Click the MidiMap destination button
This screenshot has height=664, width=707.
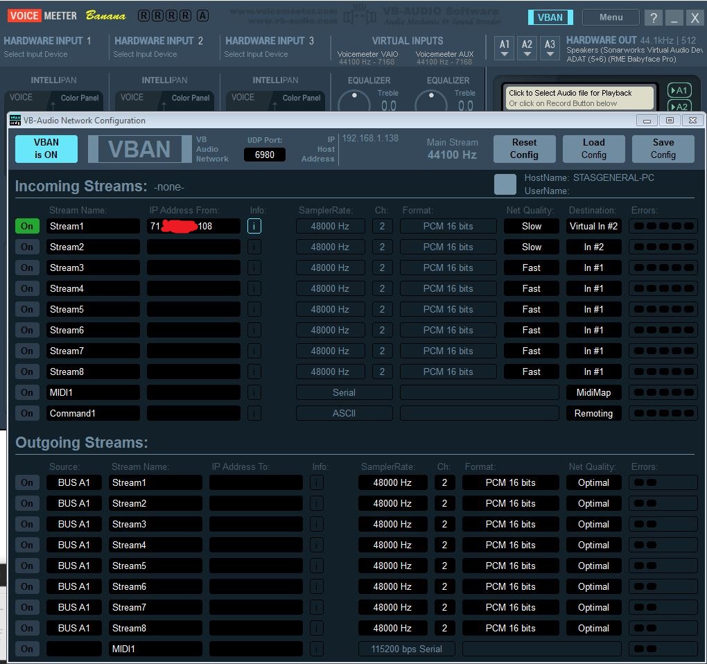point(593,392)
